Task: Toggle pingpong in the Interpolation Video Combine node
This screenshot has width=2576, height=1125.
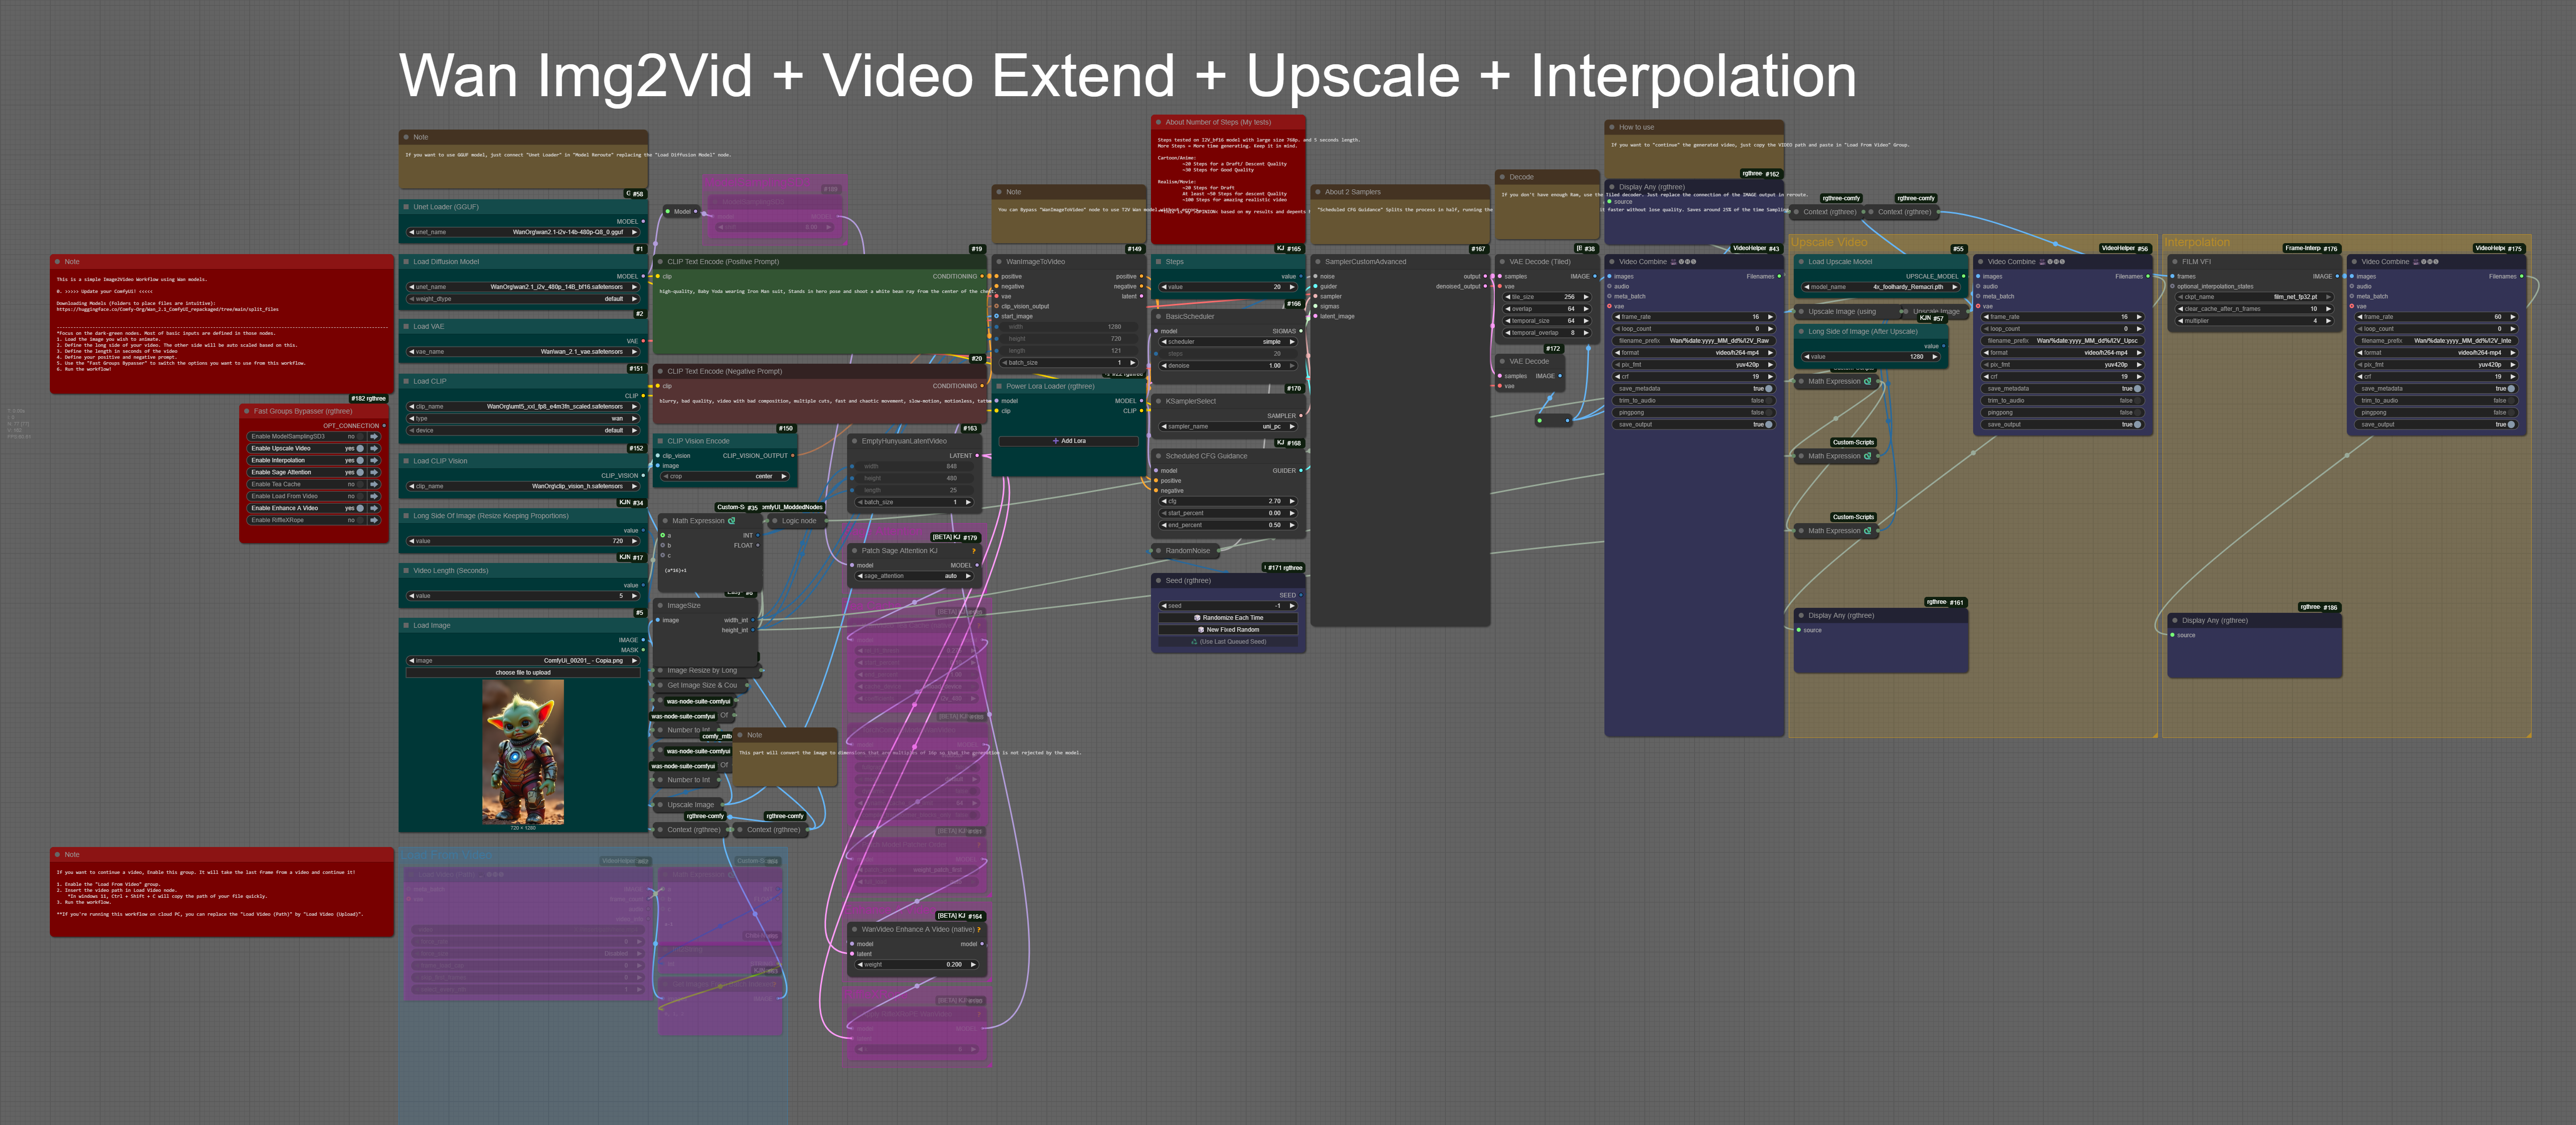Action: [2511, 412]
